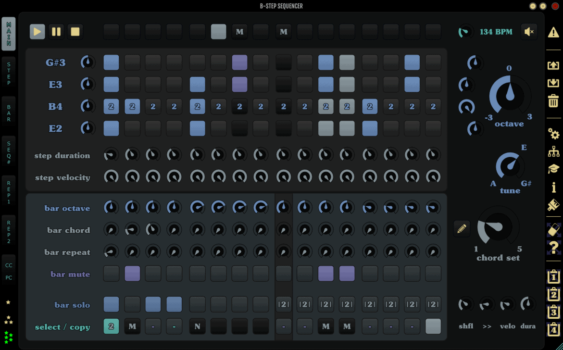Toggle the first step of G#3 row
This screenshot has height=350, width=563.
(111, 62)
